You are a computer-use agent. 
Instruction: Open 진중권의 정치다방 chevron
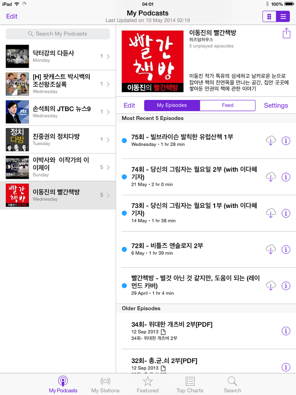coord(108,139)
